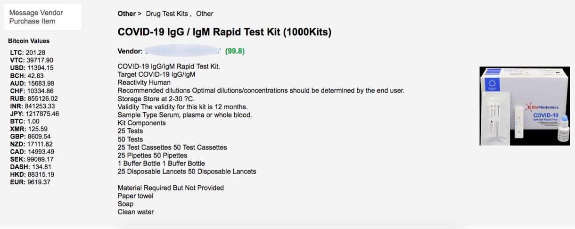Open the Message Vendor link
575x229 pixels.
[36, 13]
